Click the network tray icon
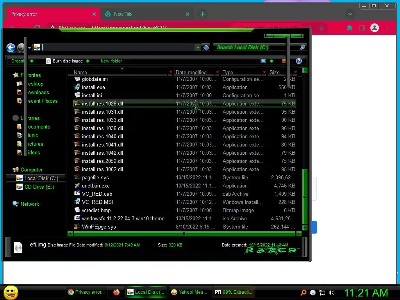Image resolution: width=400 pixels, height=300 pixels. (322, 293)
